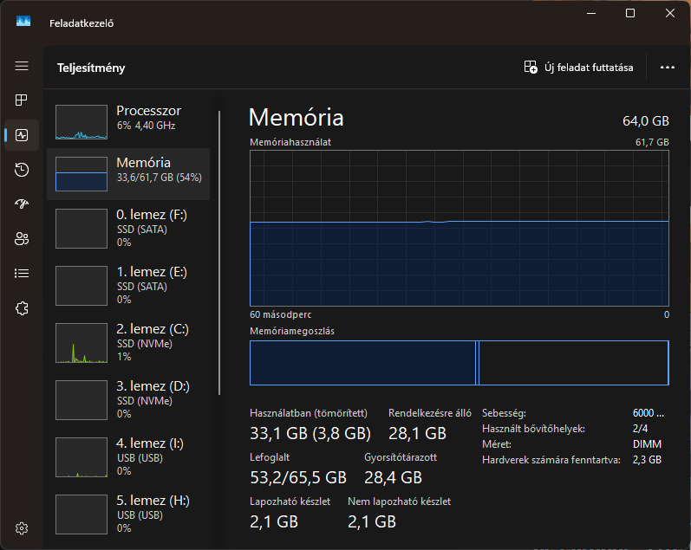Select 0. lemez (F:) SATA disk

click(x=128, y=228)
